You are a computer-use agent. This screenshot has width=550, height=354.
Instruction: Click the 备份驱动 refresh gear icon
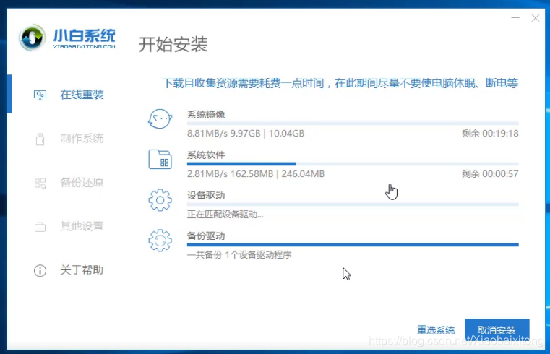point(160,241)
